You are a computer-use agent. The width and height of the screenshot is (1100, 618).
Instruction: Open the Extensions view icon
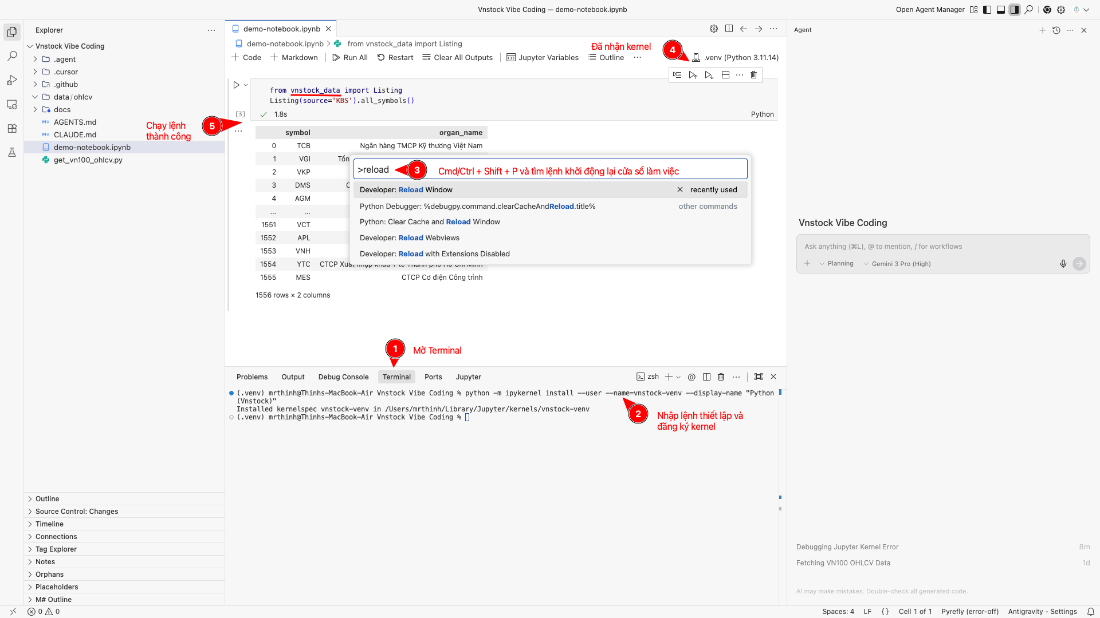click(12, 129)
